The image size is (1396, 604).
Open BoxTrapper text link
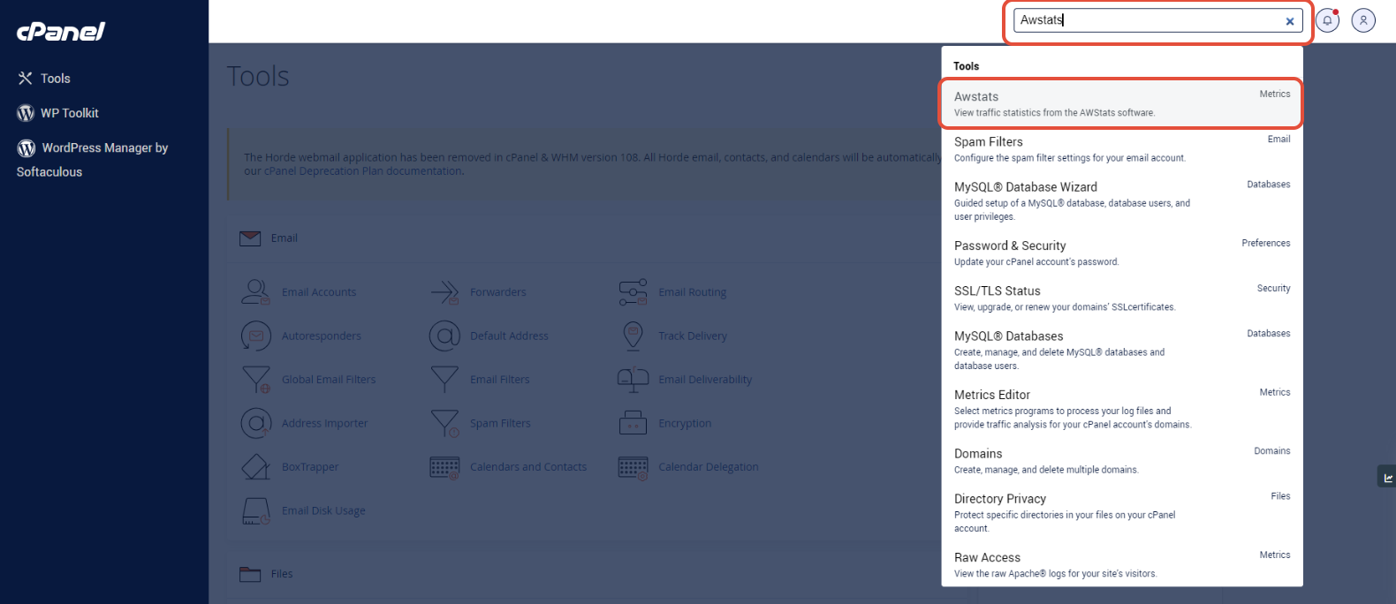point(310,467)
